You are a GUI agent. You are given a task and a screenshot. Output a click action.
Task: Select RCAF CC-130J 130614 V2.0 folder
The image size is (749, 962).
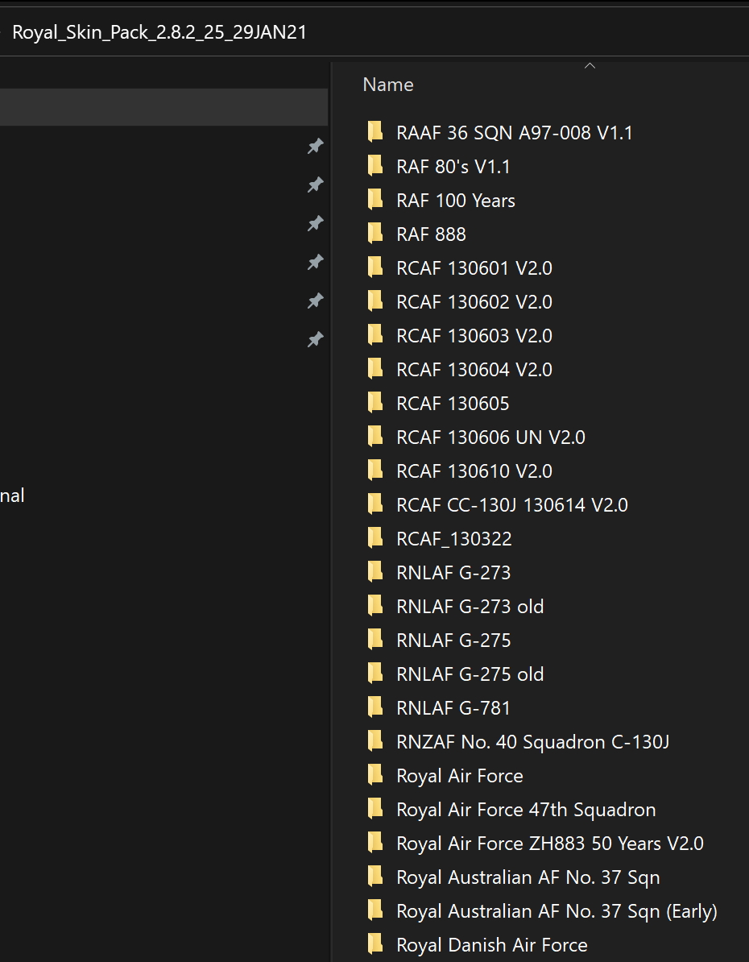tap(511, 505)
